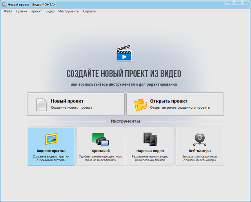This screenshot has width=251, height=202.
Task: Click the Открыть проект title text
Action: 169,101
